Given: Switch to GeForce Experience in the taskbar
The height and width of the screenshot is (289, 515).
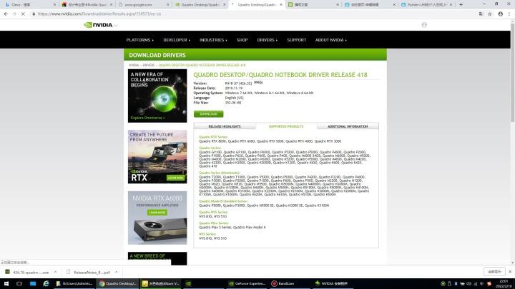Looking at the screenshot, I should click(247, 283).
